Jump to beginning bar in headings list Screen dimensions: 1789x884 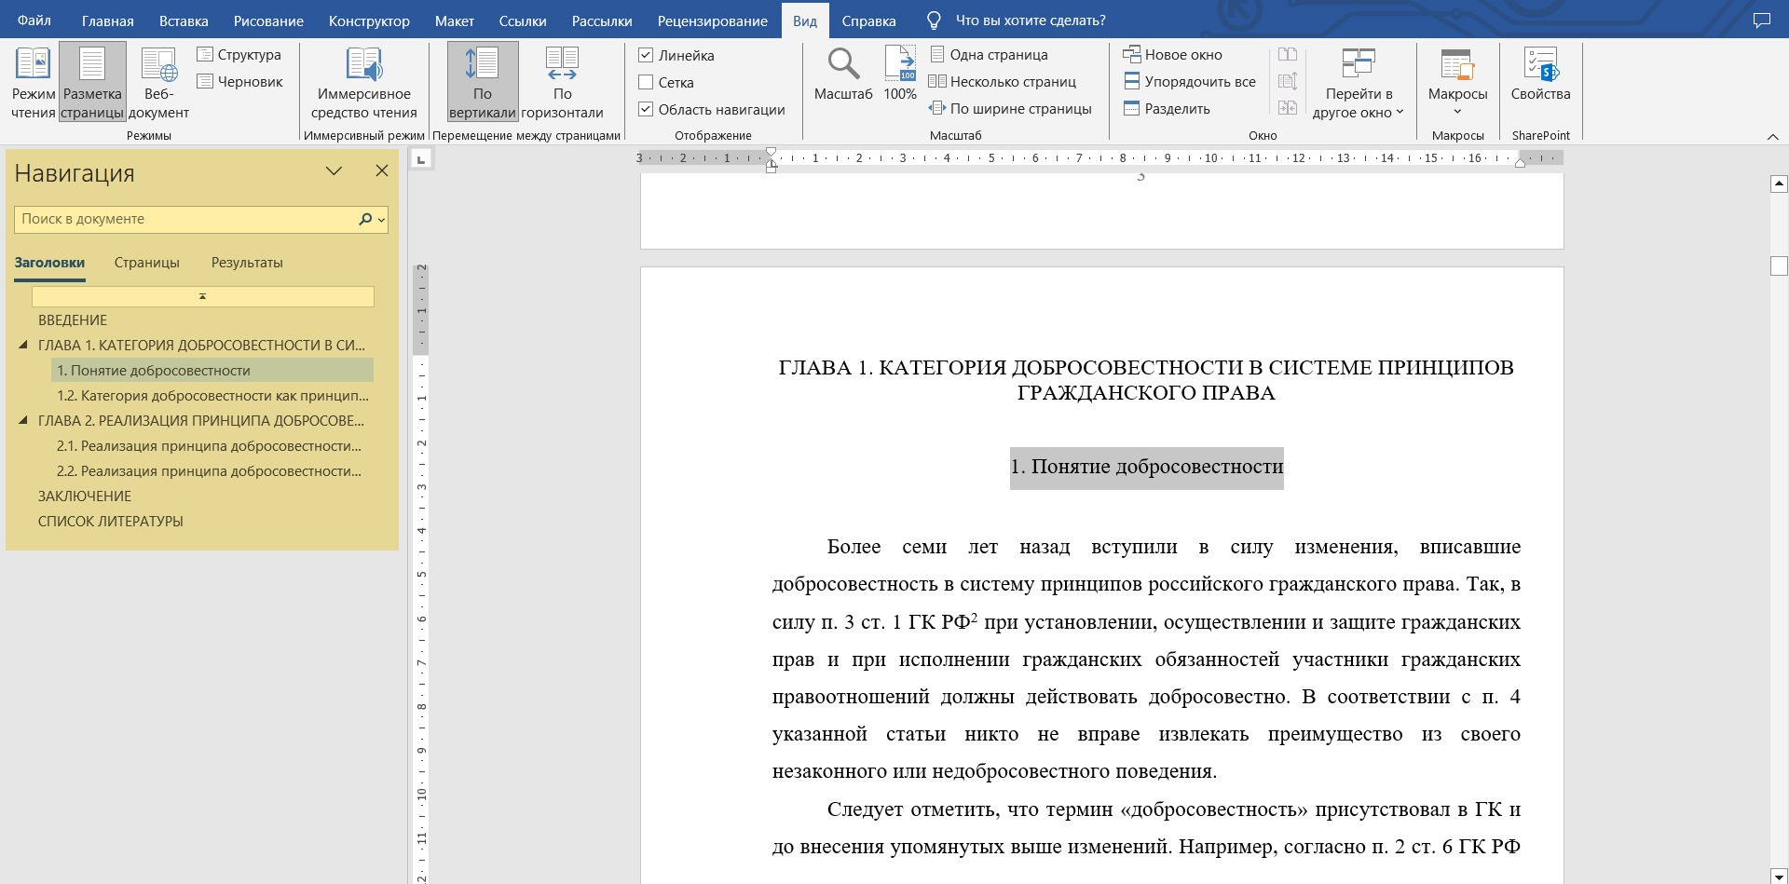point(203,296)
